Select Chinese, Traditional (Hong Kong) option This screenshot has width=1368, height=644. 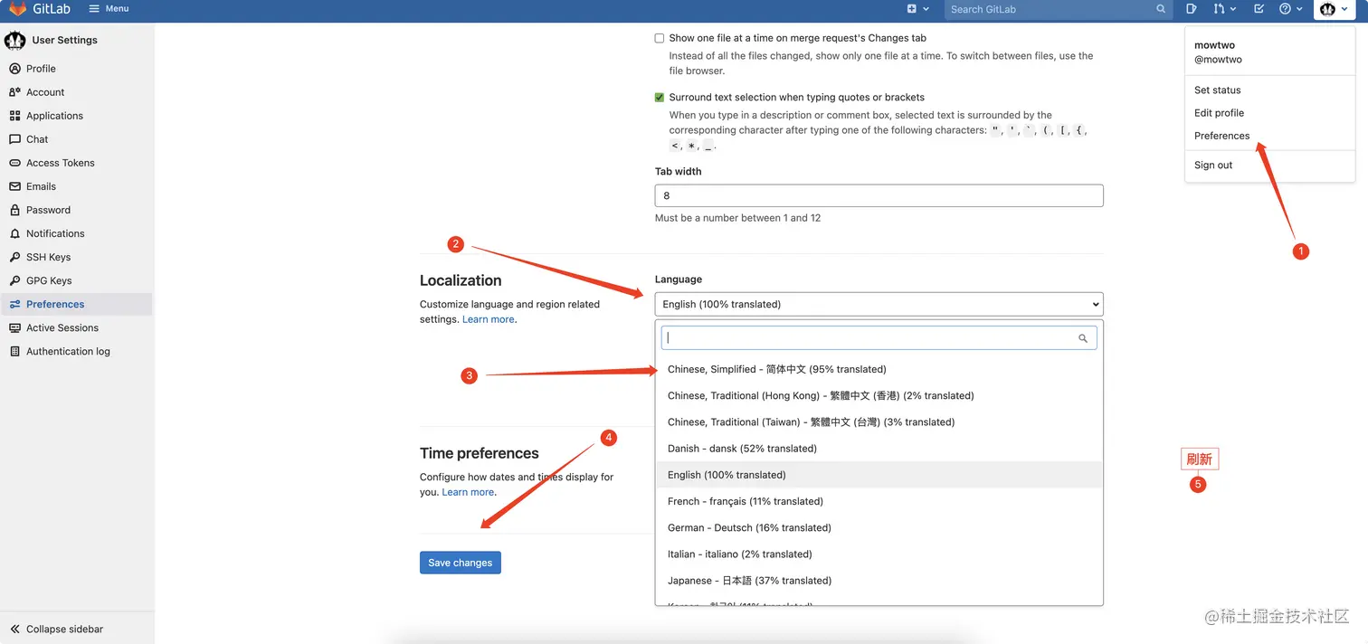tap(879, 395)
